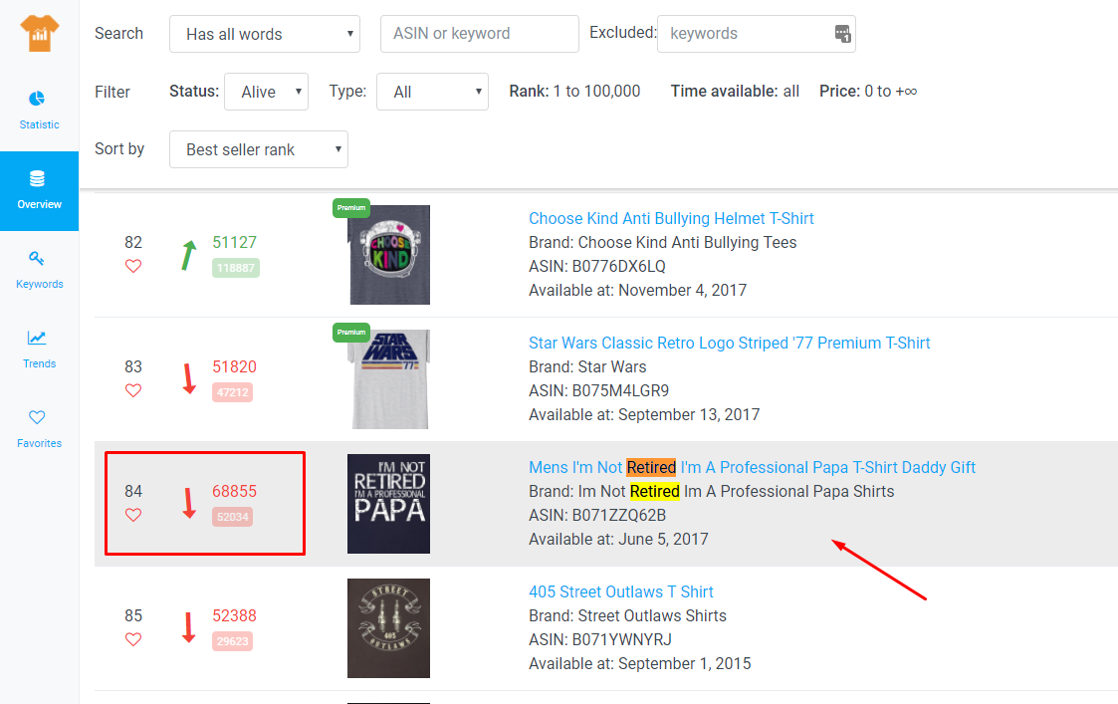Click the Time available: all filter

point(735,92)
